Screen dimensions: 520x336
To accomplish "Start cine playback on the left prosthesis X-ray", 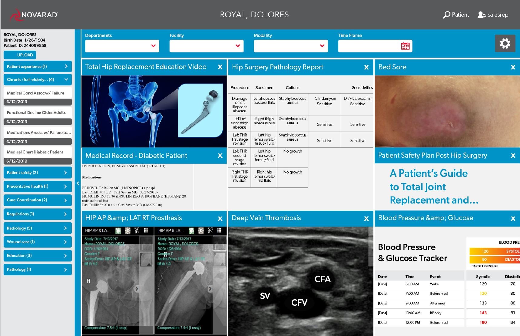I will tap(119, 231).
